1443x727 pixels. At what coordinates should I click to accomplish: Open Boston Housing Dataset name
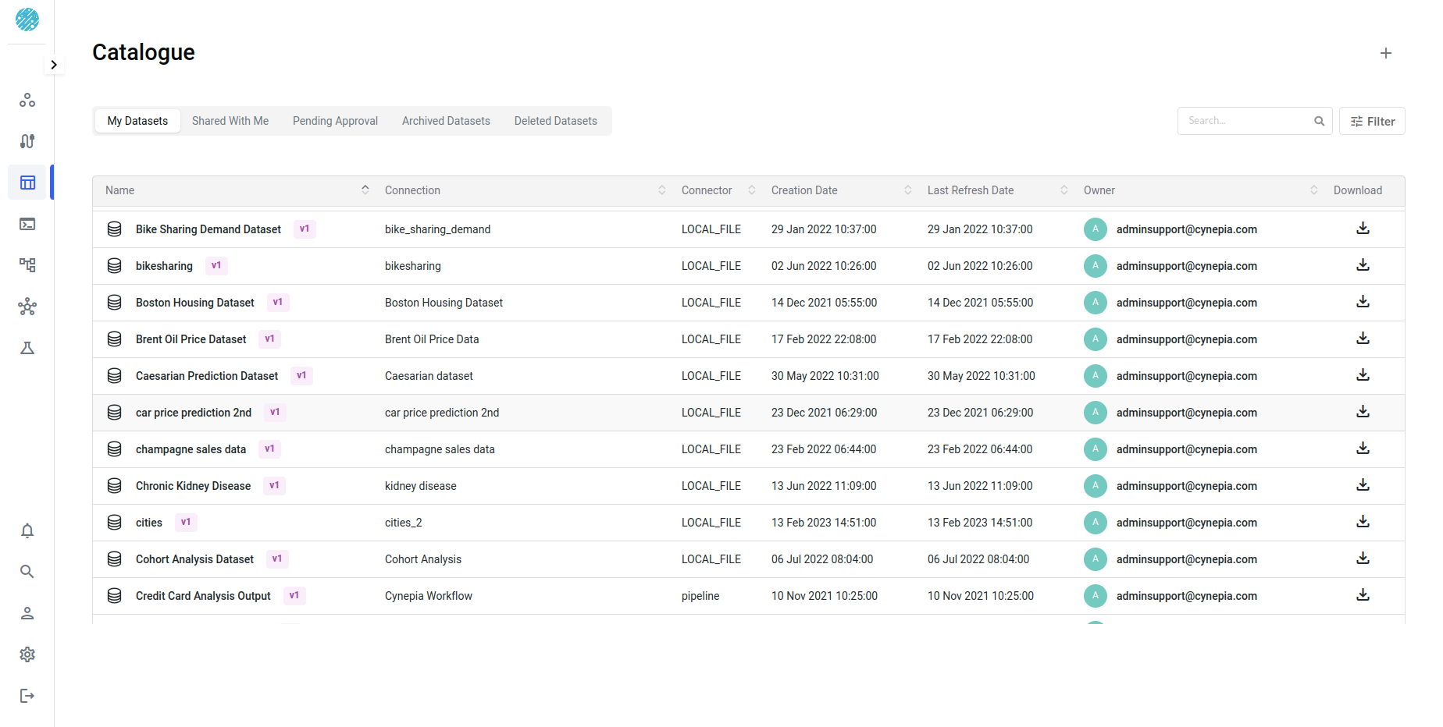tap(195, 303)
